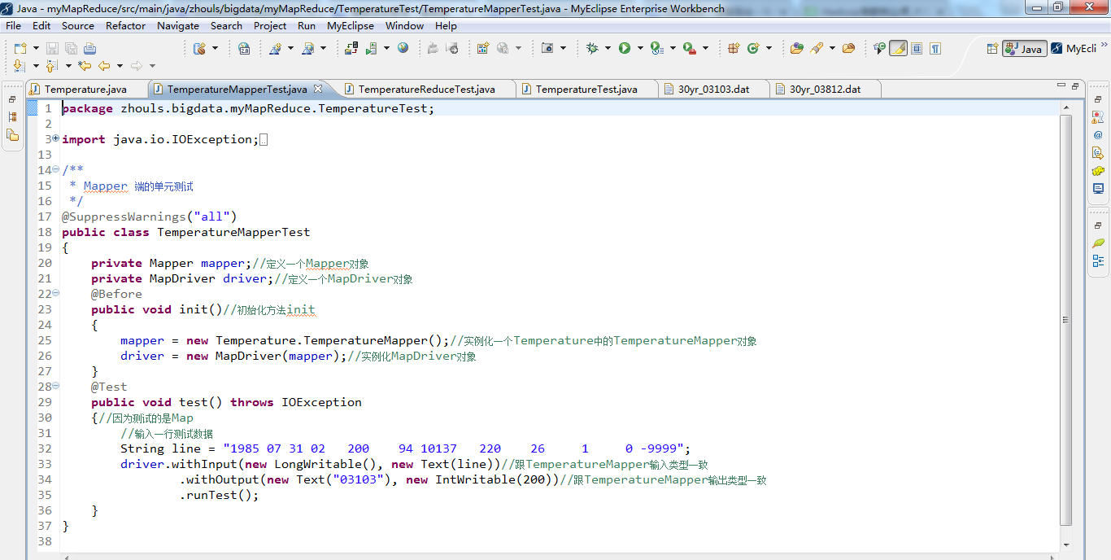Switch to Temperature.java tab
This screenshot has width=1111, height=560.
pyautogui.click(x=85, y=89)
